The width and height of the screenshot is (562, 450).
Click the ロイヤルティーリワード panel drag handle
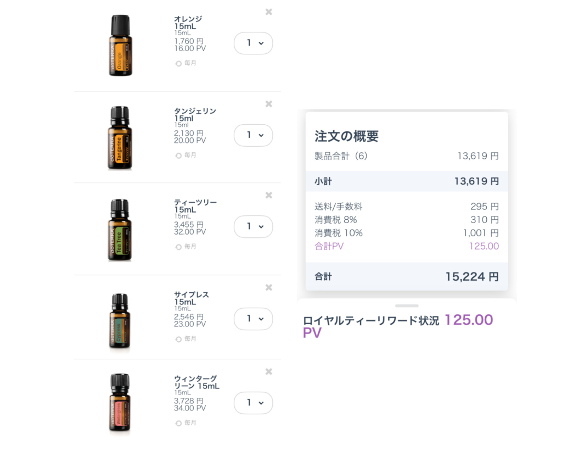tap(406, 305)
